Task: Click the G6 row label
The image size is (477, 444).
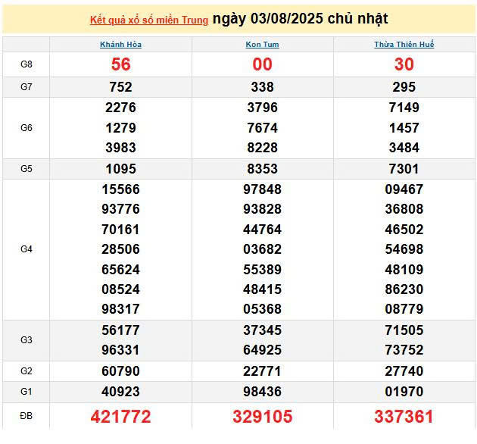Action: [x=26, y=127]
